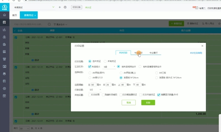Uncheck the 科目级次 checkbox

[x=90, y=66]
